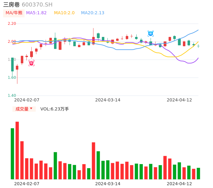Click the small green cross candle at far right
213x188 pixels.
[x=198, y=46]
